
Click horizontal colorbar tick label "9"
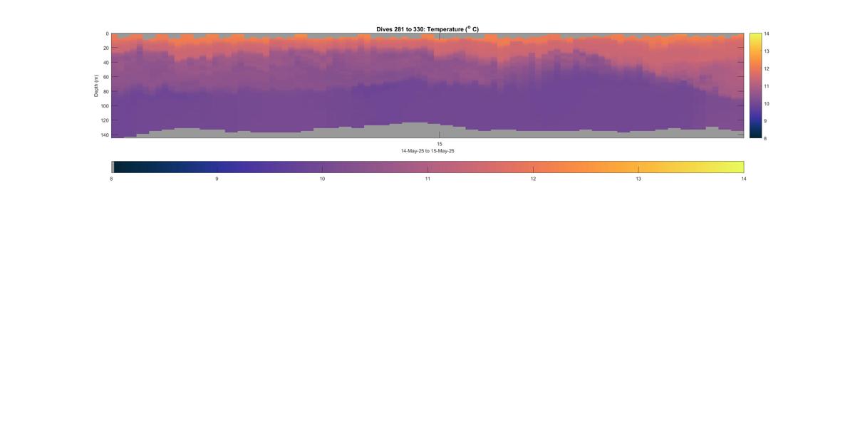(217, 179)
